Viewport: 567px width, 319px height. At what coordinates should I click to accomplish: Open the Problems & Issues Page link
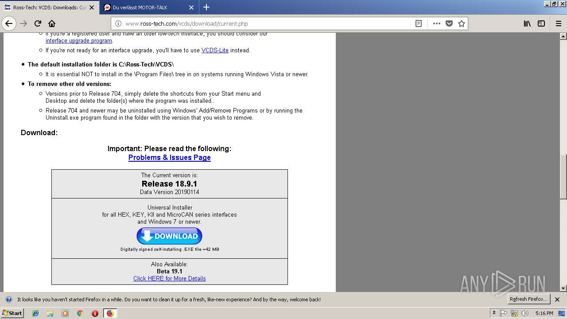pos(170,157)
